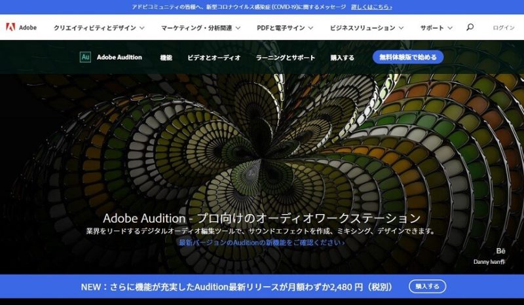Expand PDFと電子サイン menu
This screenshot has height=305, width=524.
[285, 27]
